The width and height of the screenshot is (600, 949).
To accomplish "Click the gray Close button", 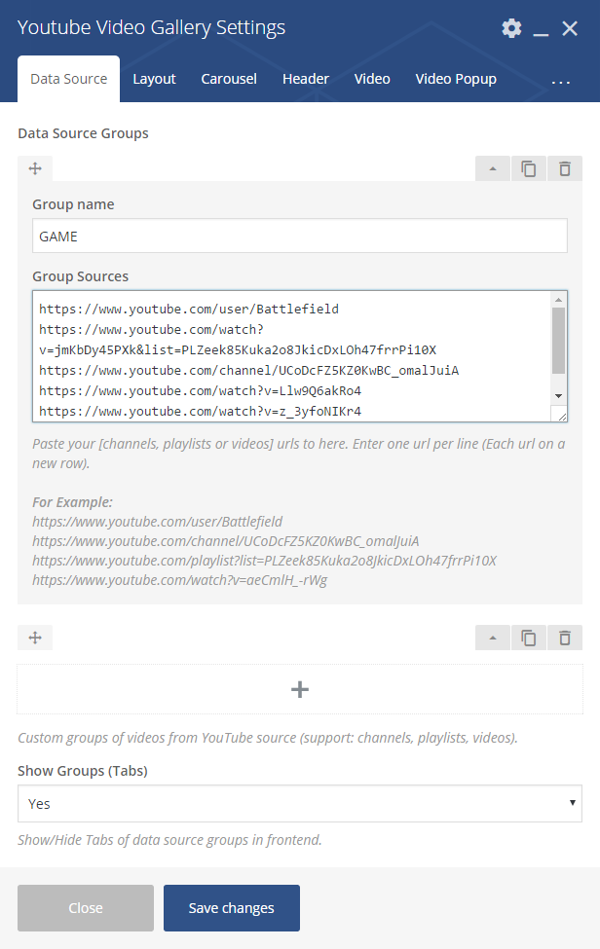I will click(x=86, y=908).
